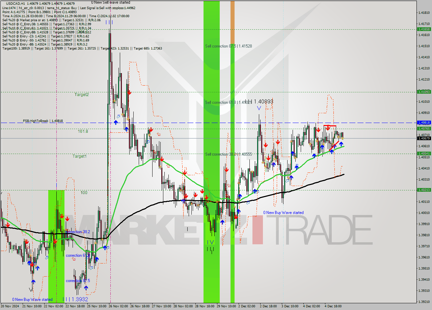This screenshot has width=432, height=310.
Task: Click the 1.41510 price axis label
Action: pos(424,46)
